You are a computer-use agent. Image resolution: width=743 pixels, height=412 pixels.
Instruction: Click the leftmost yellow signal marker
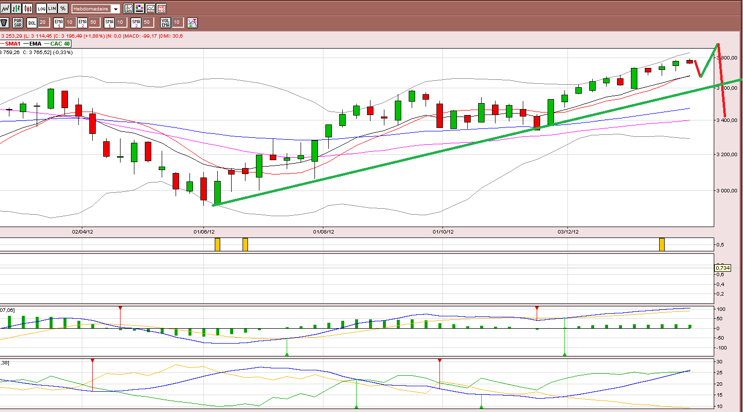pyautogui.click(x=217, y=244)
